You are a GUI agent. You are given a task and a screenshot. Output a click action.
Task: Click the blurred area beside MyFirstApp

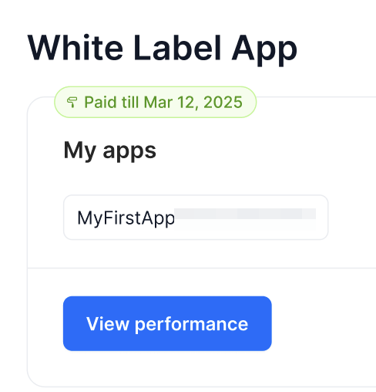click(245, 214)
